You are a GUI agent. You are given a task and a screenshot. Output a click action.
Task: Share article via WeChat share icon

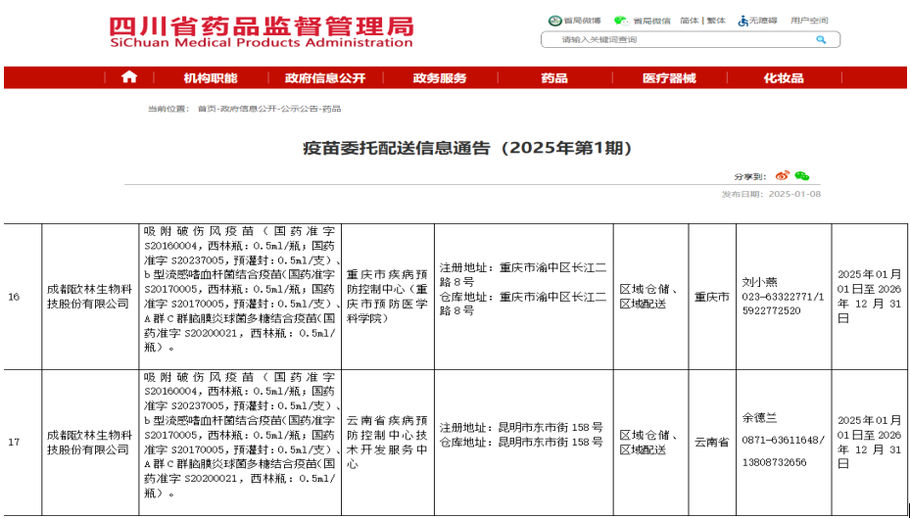coord(801,176)
